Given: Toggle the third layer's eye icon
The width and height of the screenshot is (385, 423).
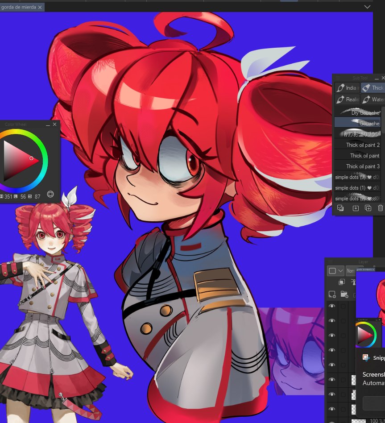Looking at the screenshot, I should (331, 336).
